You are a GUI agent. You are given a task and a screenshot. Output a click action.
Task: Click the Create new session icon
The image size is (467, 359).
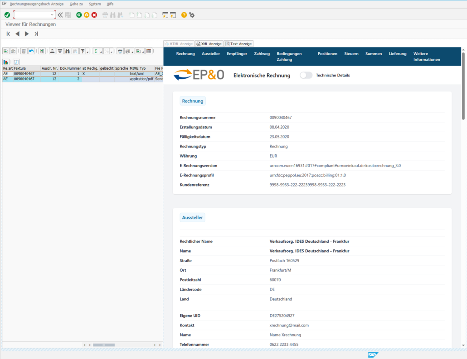pos(165,15)
